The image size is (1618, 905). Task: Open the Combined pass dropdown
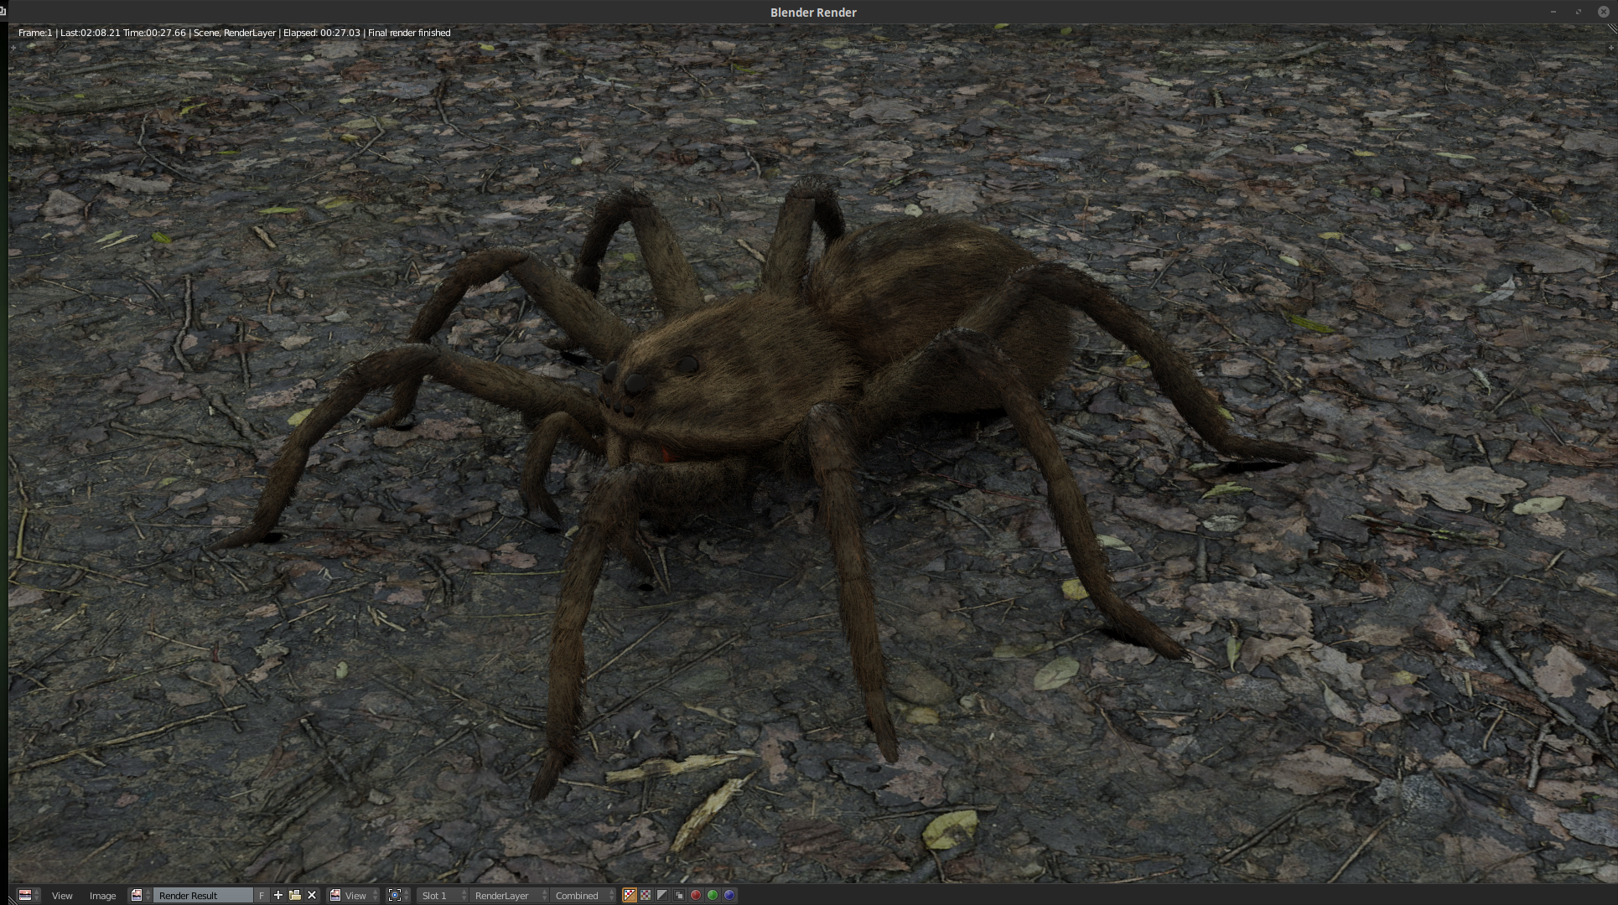pyautogui.click(x=583, y=896)
